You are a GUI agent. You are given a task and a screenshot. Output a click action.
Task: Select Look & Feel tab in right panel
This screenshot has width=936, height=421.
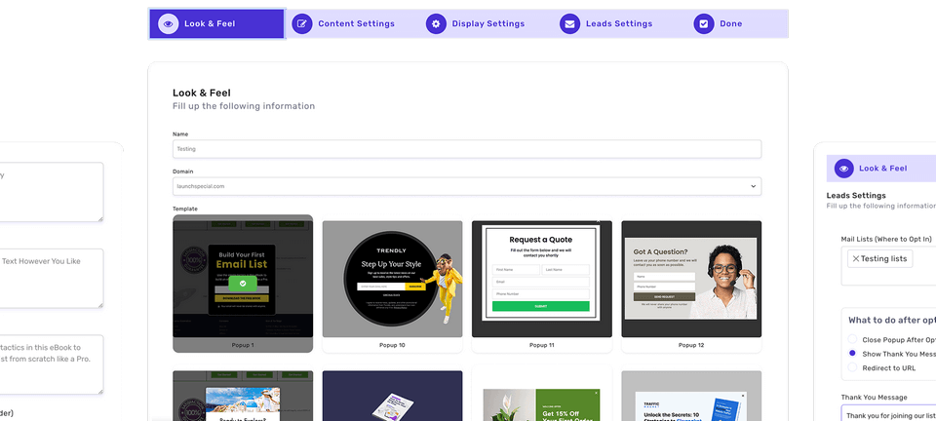tap(881, 169)
